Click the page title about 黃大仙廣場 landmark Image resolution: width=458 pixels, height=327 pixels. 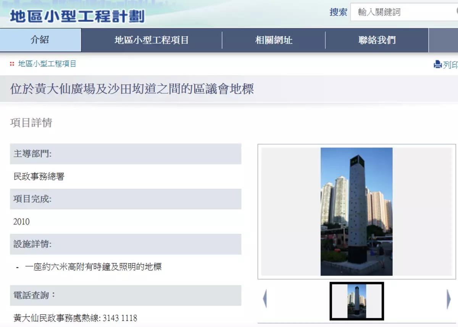pos(132,89)
